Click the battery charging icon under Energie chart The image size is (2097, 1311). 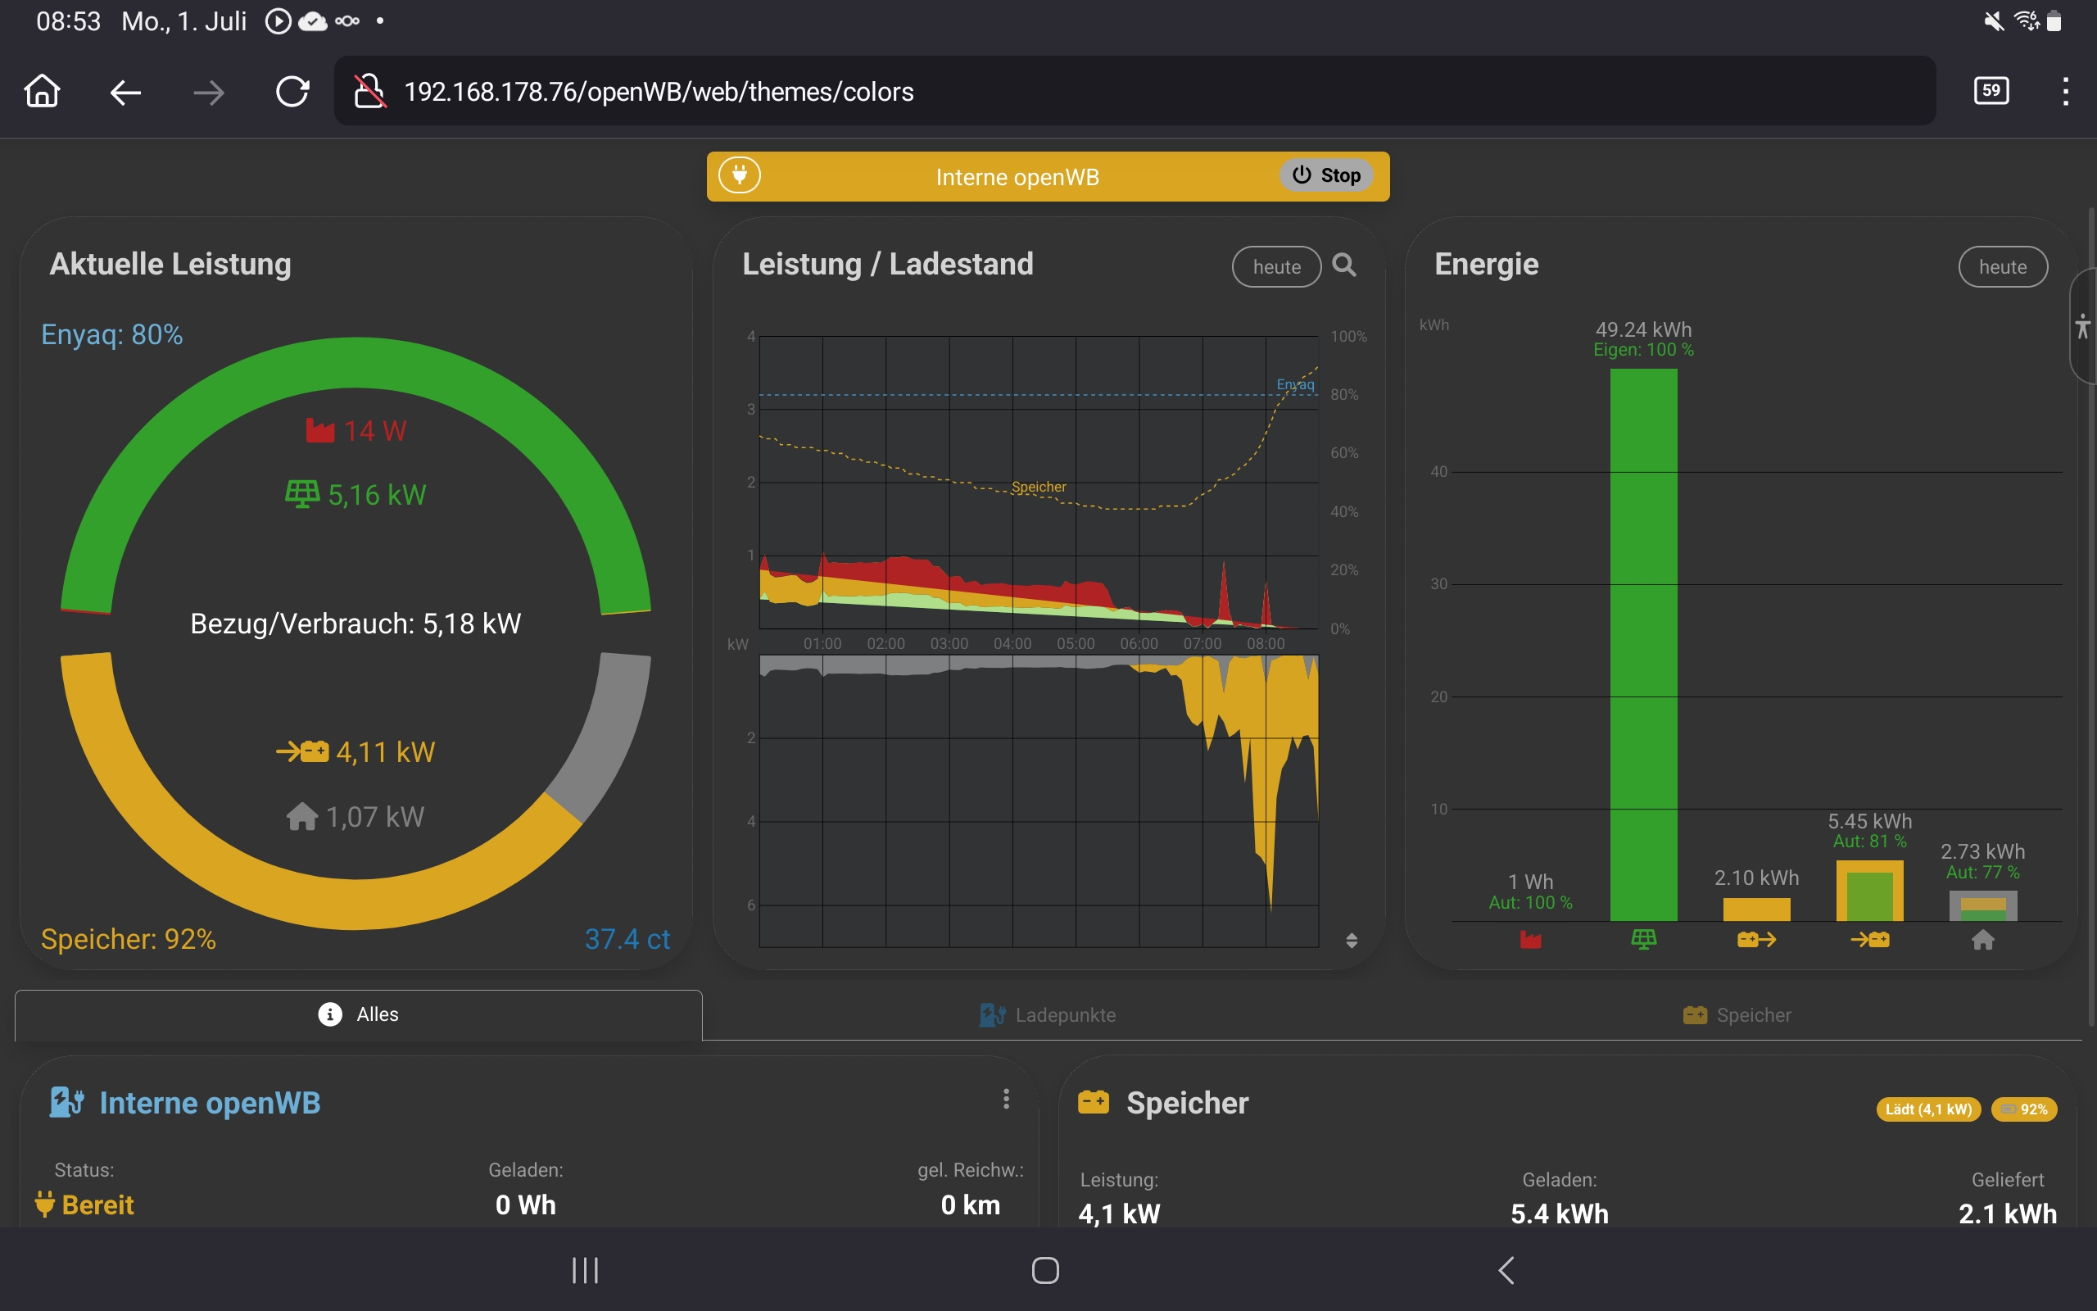coord(1870,940)
